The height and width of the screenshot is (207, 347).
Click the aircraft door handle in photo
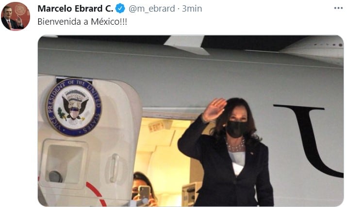coord(114,168)
